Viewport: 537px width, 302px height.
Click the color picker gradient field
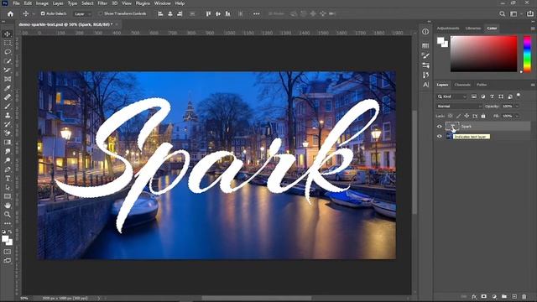click(x=483, y=54)
